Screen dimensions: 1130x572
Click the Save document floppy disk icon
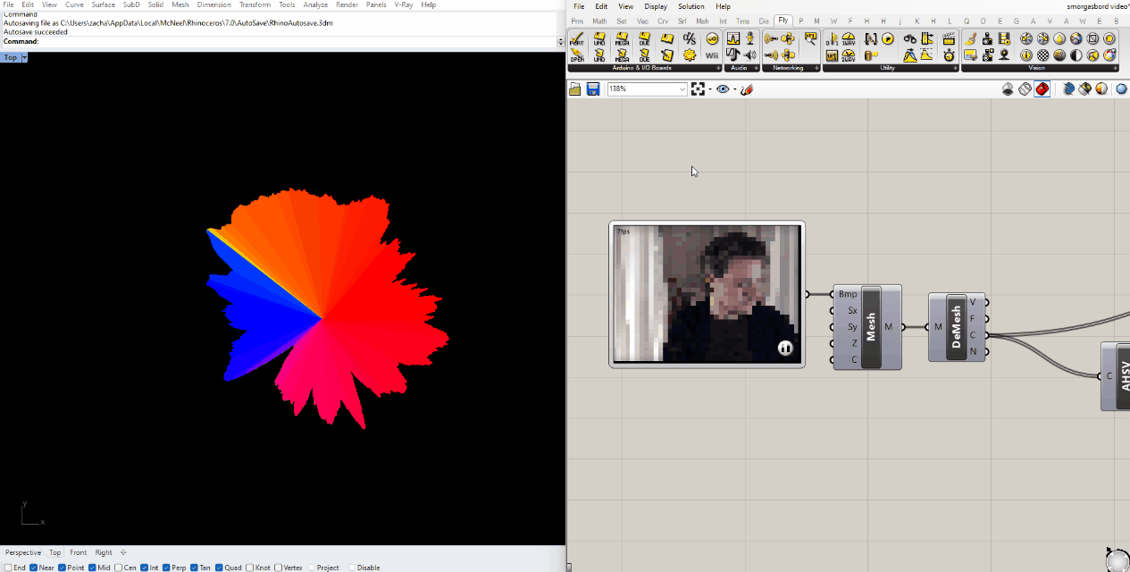coord(592,89)
